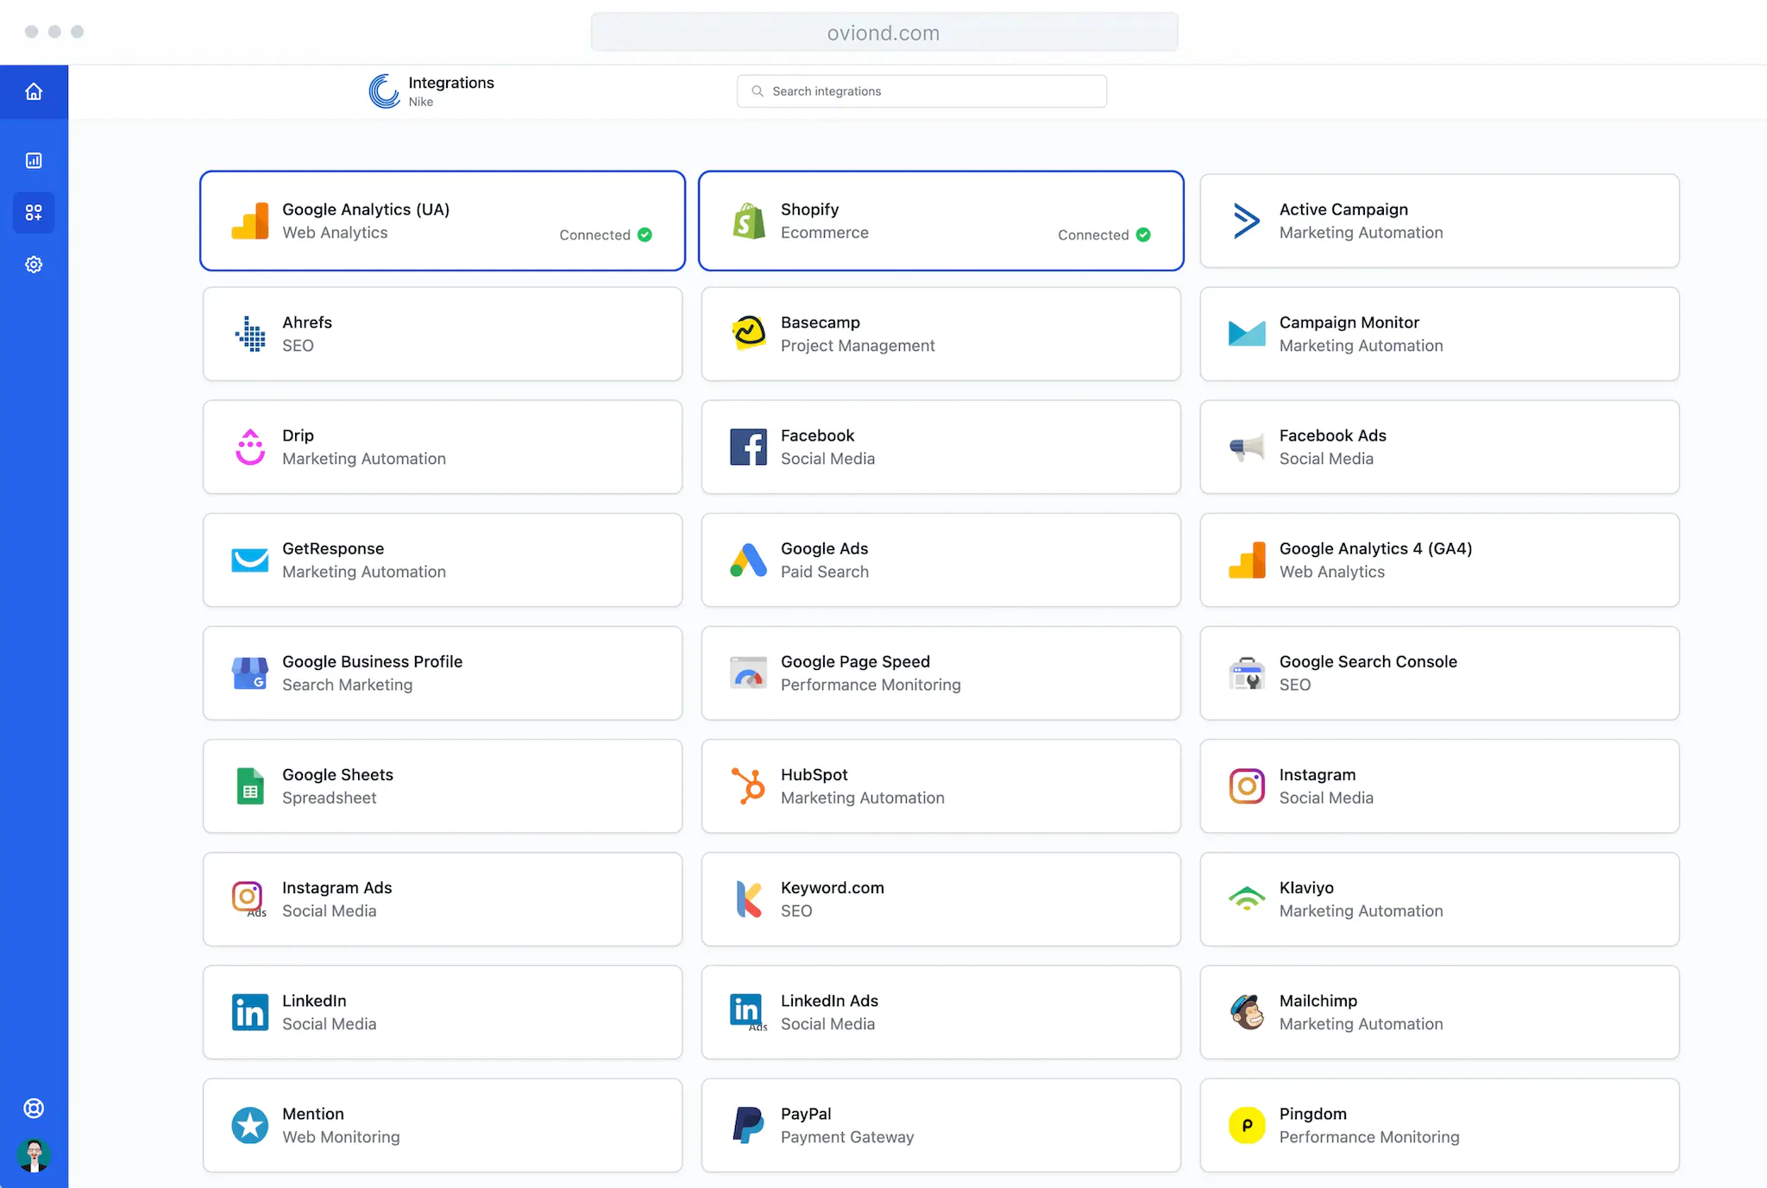Click the Campaign Monitor title text
Screen dimensions: 1767x1188
1349,322
